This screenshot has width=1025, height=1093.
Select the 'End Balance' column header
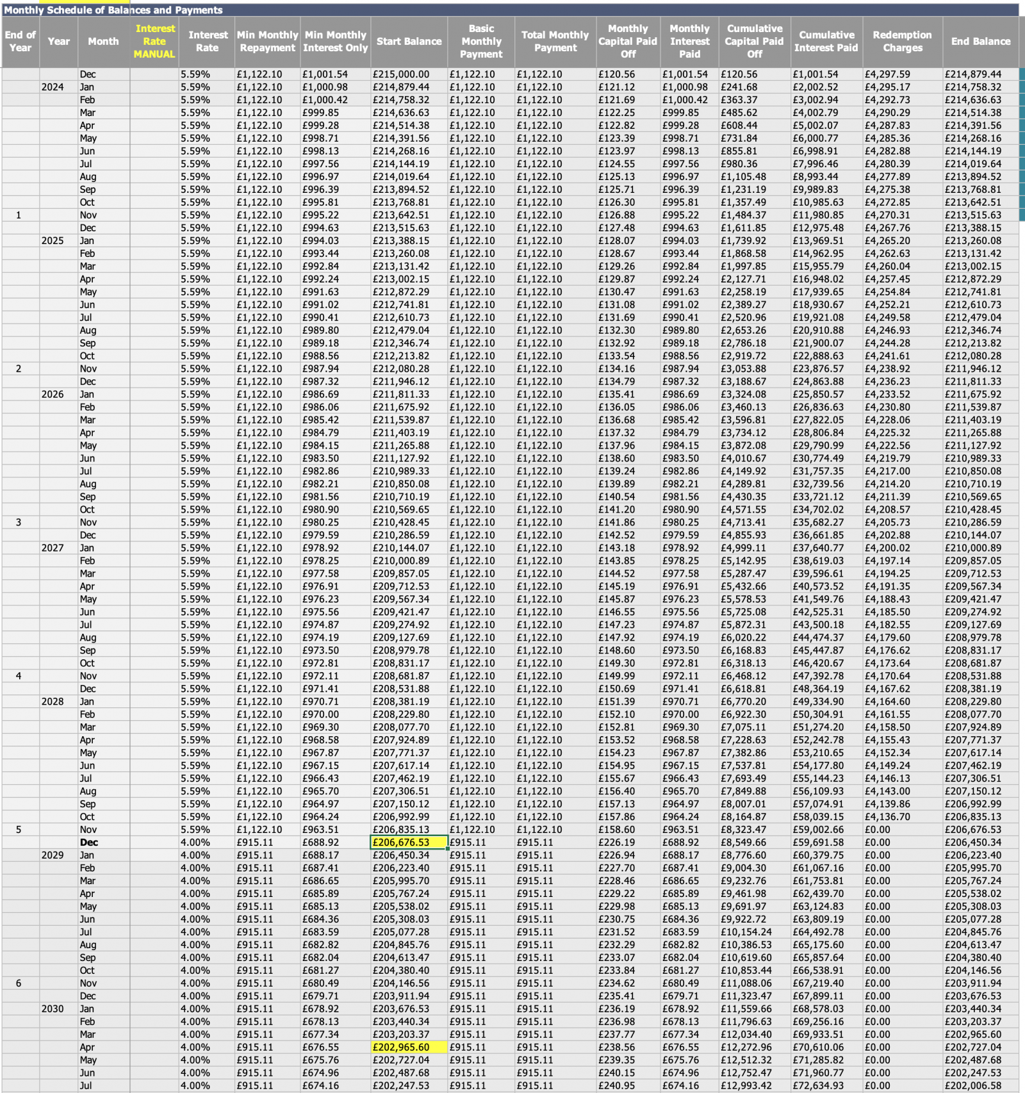(980, 42)
